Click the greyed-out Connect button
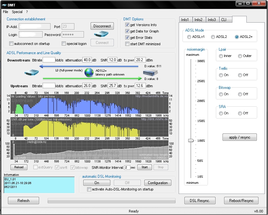The height and width of the screenshot is (215, 268). pos(102,43)
